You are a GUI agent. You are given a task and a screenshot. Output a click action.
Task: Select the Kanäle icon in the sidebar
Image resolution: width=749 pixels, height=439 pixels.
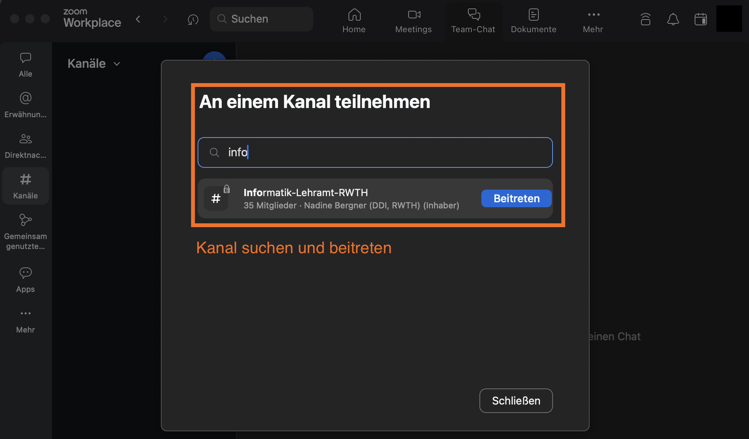coord(25,186)
